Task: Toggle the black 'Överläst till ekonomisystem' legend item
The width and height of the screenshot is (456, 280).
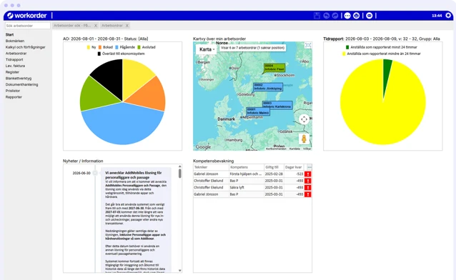Action: pos(121,54)
